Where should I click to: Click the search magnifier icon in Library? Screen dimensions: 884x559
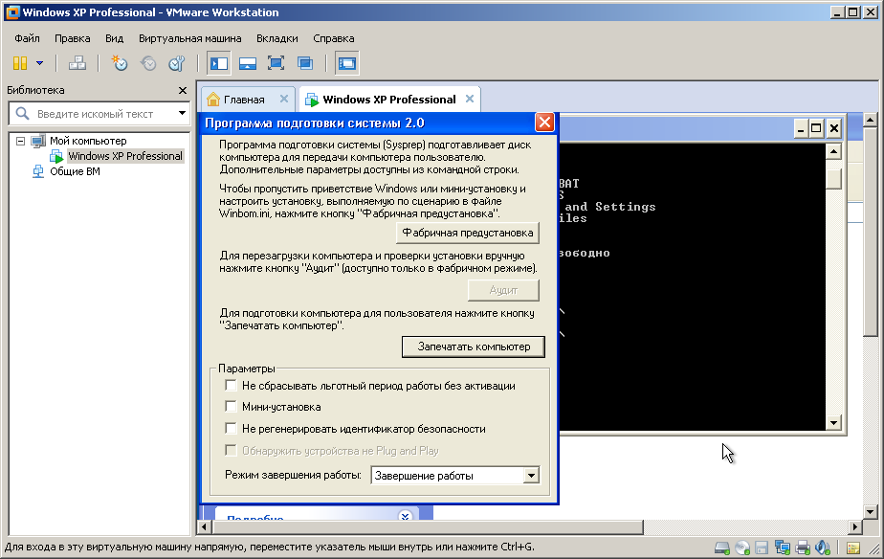[22, 113]
